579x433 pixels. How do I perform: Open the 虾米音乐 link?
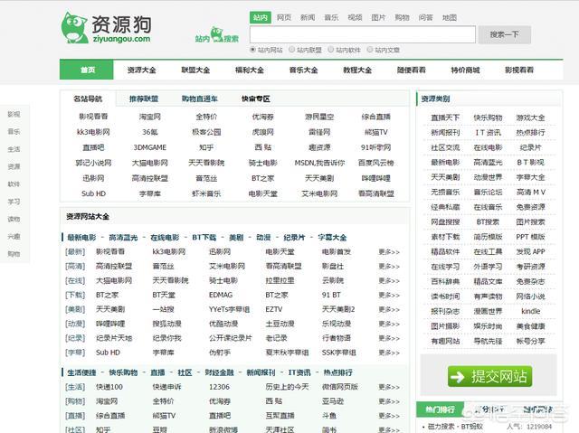pyautogui.click(x=206, y=193)
